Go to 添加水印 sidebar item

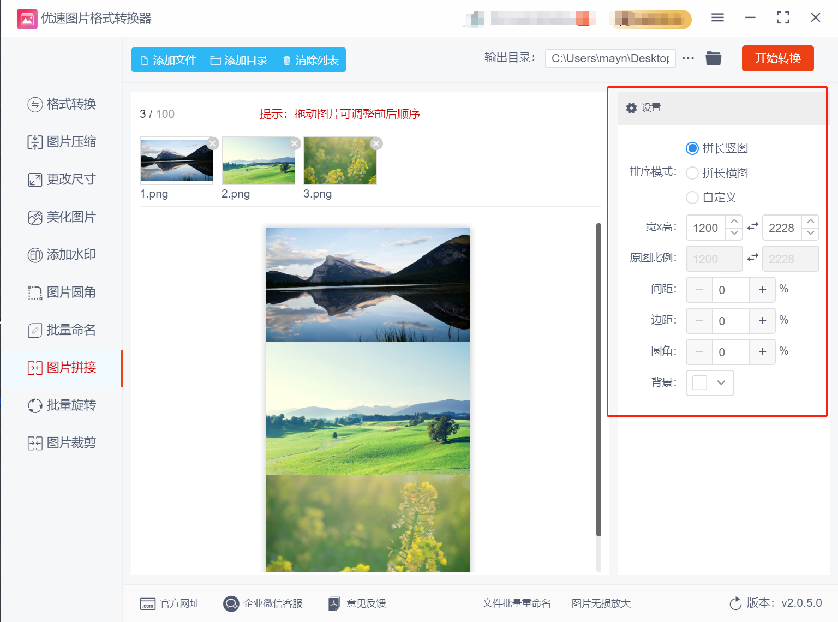[62, 255]
